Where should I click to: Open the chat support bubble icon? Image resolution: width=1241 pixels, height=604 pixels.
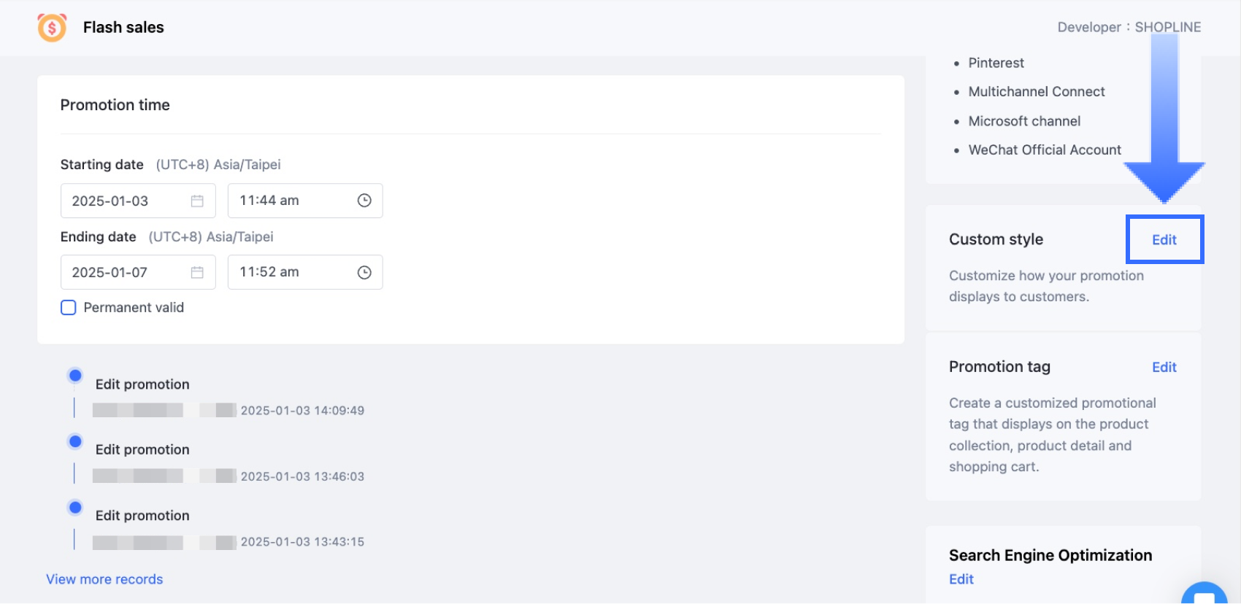1204,595
